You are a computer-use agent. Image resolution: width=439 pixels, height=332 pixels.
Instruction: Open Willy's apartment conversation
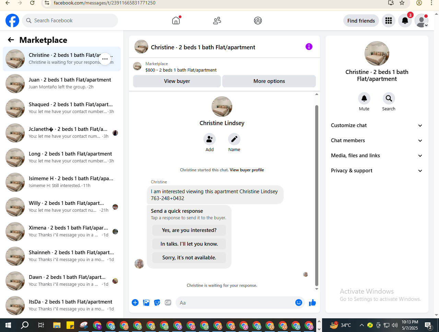click(62, 207)
